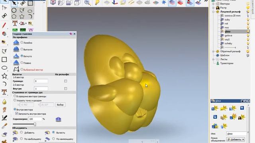Open the Режим объединения Добавить dropdown

pos(236,139)
